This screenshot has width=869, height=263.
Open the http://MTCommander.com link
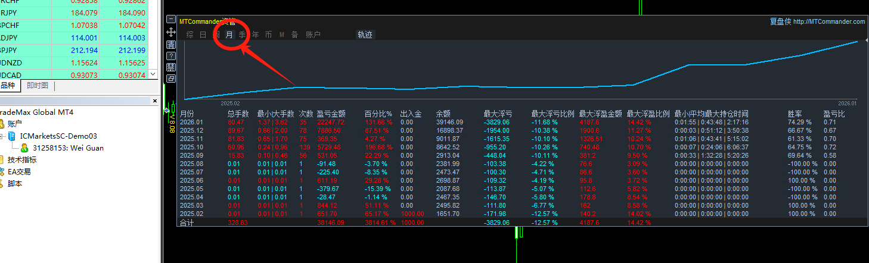[x=829, y=21]
